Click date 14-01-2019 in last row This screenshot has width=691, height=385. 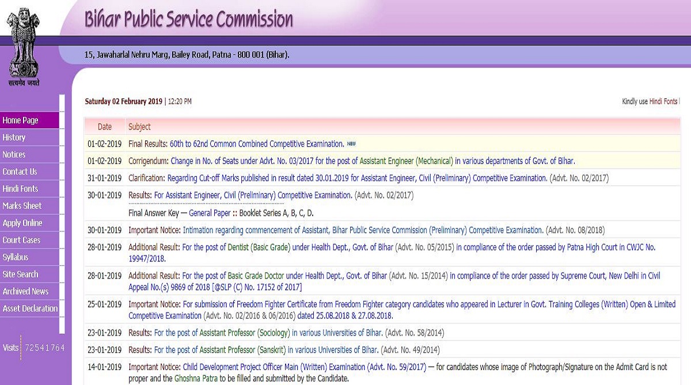105,367
